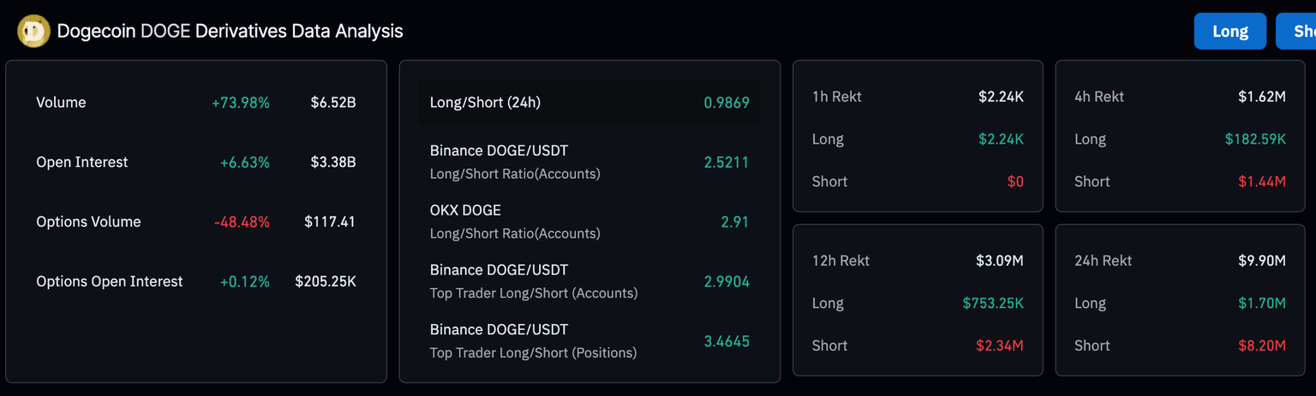Click Binance Top Trader Long/Short (Accounts) row
The width and height of the screenshot is (1316, 396).
coord(589,281)
